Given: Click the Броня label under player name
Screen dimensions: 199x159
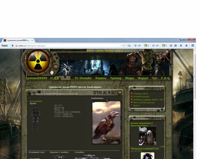Looking at the screenshot, I should tap(33, 103).
